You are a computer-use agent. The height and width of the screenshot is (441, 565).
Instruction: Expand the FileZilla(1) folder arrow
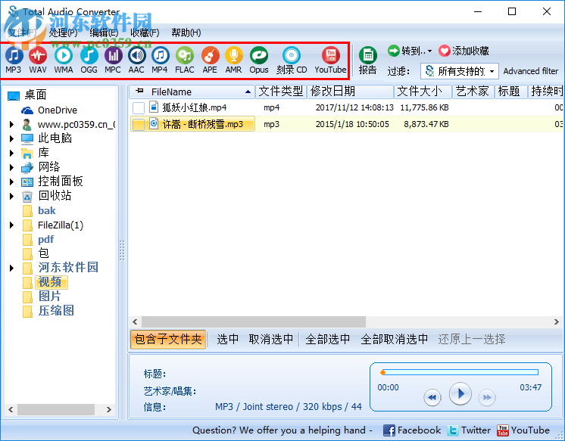coord(11,225)
